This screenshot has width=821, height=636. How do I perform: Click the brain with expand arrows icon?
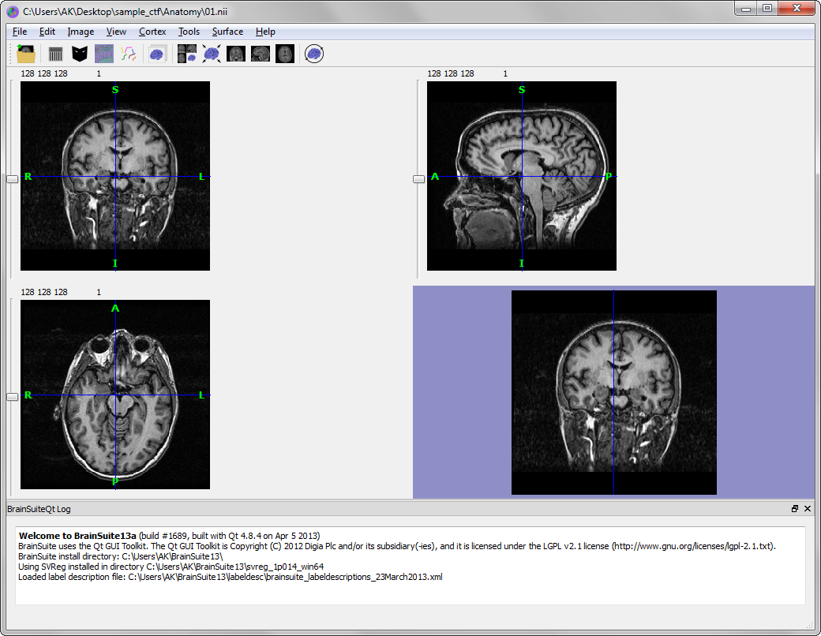click(x=212, y=54)
